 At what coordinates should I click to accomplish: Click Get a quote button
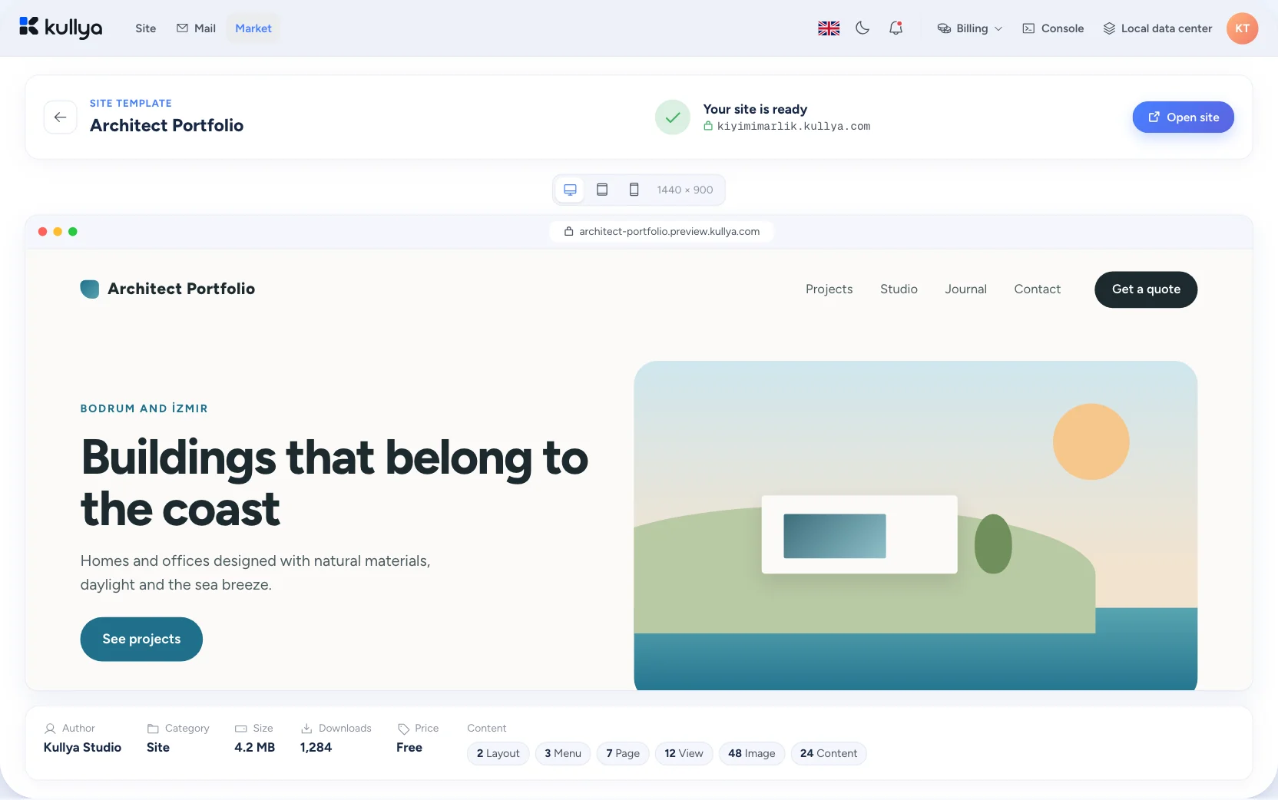(1146, 289)
